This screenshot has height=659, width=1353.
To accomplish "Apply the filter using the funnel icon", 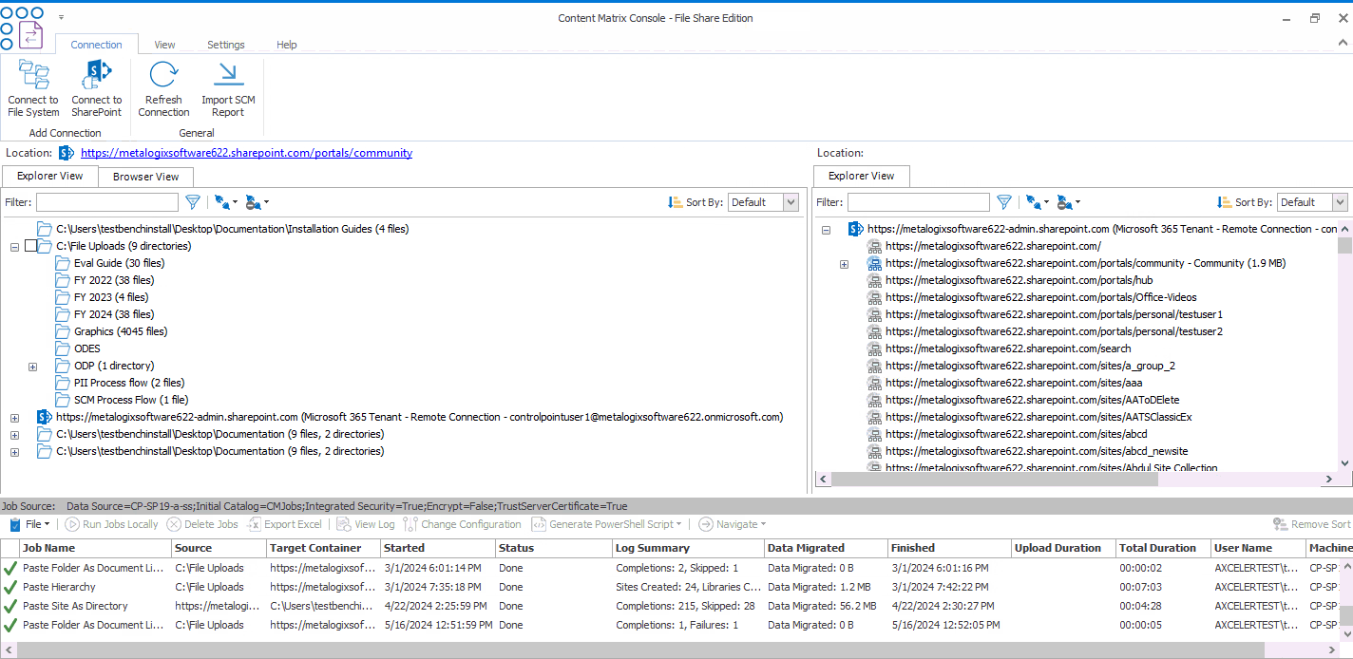I will tap(193, 201).
